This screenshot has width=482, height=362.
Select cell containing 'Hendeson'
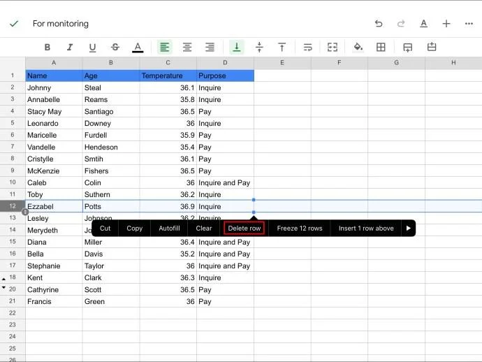pos(111,147)
